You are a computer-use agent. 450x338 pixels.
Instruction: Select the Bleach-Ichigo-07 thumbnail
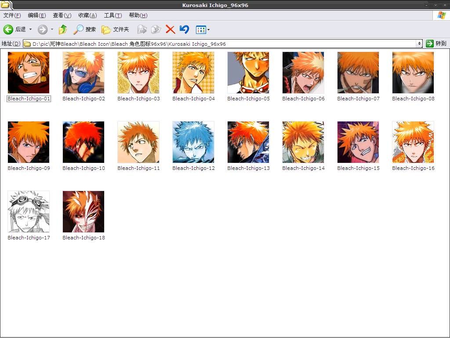(x=358, y=73)
